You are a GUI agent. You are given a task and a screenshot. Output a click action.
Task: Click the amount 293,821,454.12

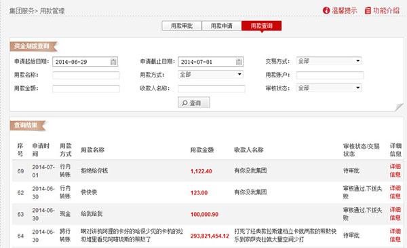pos(210,236)
